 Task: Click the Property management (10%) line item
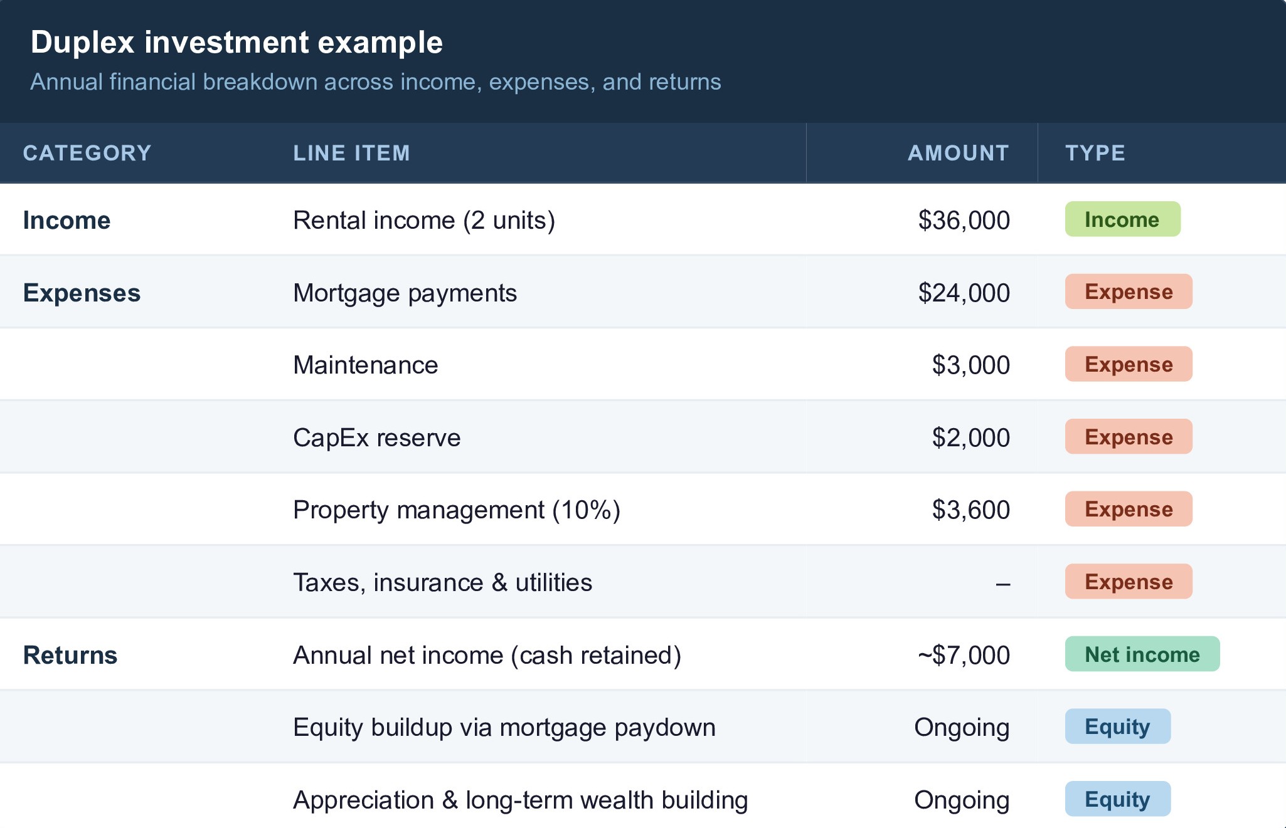(457, 510)
